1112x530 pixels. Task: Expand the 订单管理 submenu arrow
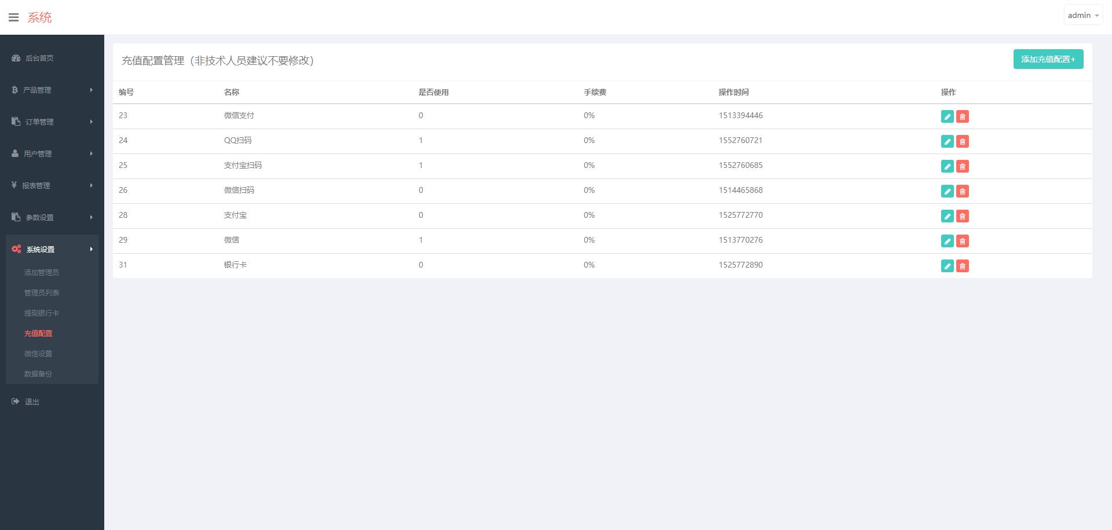92,122
